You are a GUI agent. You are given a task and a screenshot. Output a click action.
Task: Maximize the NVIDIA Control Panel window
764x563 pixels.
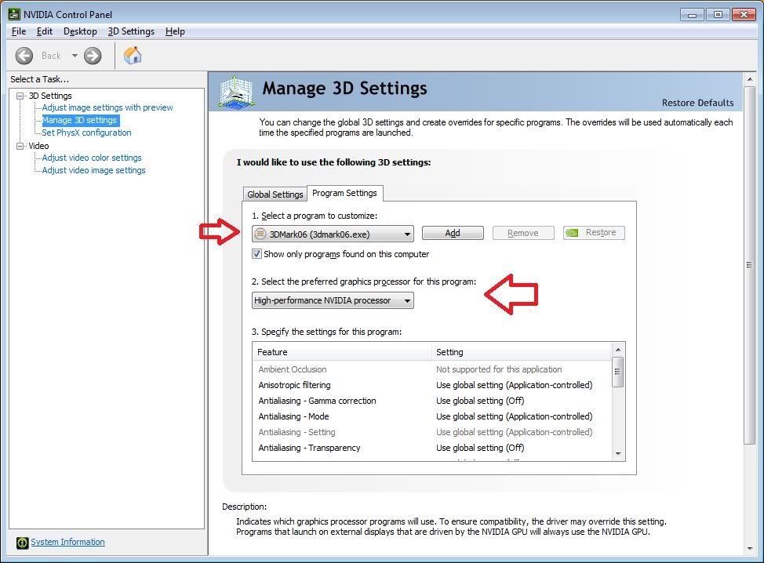pos(718,15)
